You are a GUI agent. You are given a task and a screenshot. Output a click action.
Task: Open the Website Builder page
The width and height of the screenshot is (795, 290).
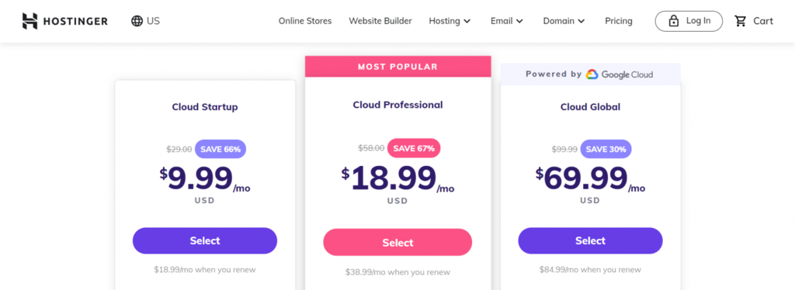(380, 21)
